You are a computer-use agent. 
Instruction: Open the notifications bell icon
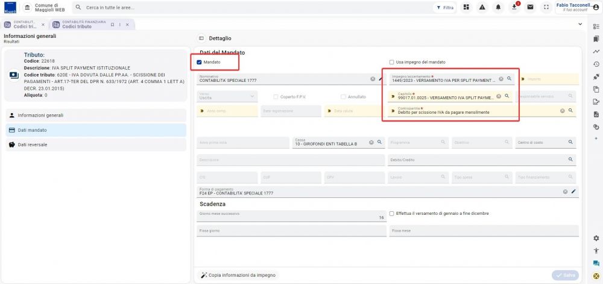tap(499, 7)
